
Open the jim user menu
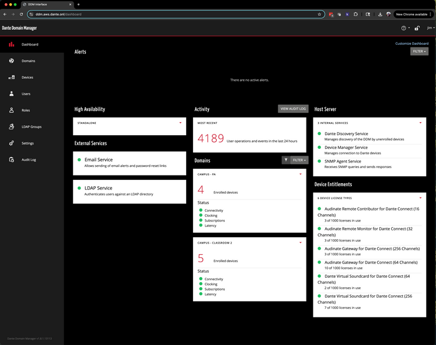(x=431, y=28)
